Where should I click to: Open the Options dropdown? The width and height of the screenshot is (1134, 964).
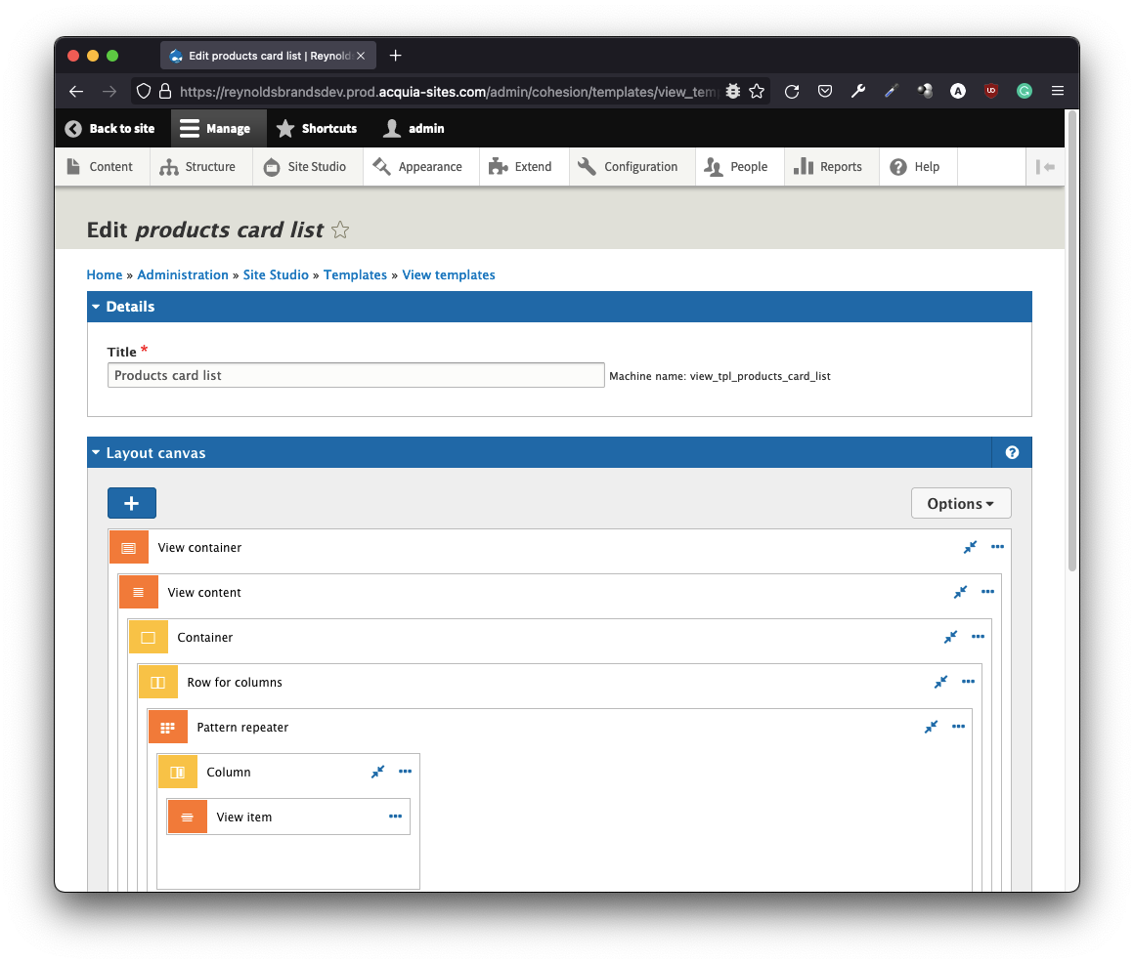(x=960, y=504)
